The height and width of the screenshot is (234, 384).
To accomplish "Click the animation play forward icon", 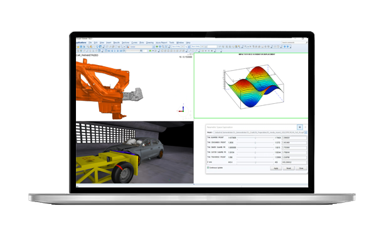I will coord(115,51).
